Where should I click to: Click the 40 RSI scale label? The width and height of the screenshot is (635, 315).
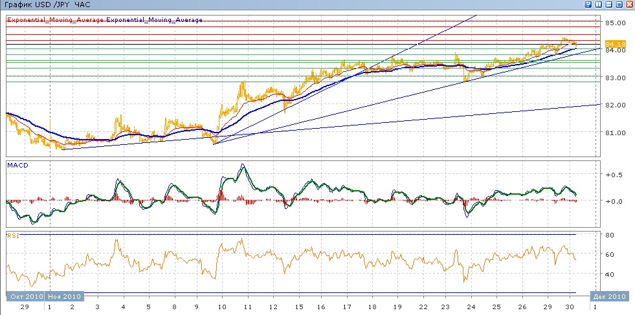coord(610,274)
